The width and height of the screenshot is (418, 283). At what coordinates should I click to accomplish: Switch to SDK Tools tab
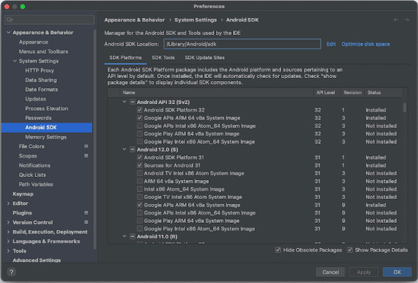163,58
